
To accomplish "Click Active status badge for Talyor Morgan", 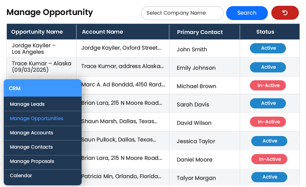I will (x=269, y=177).
